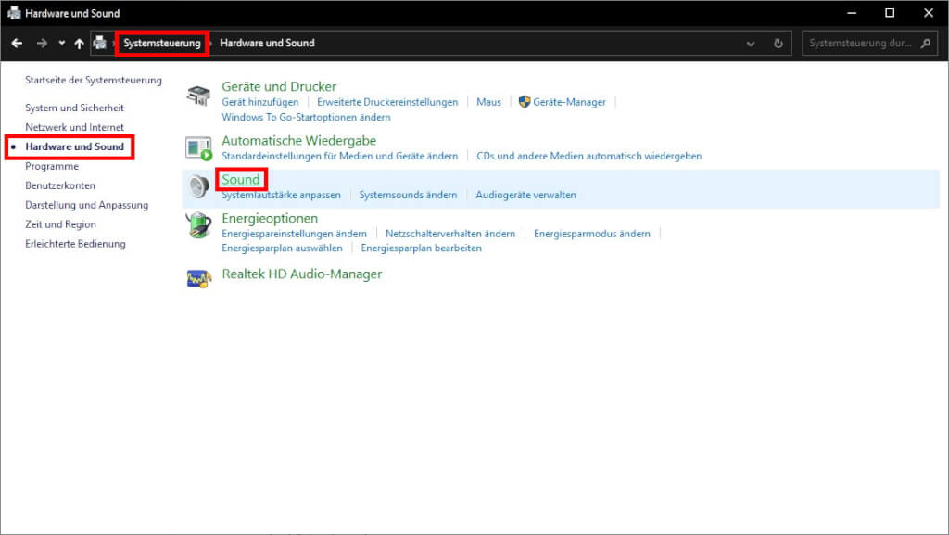Click CDs und andere Medien automatisch wiedergeben

[x=589, y=156]
